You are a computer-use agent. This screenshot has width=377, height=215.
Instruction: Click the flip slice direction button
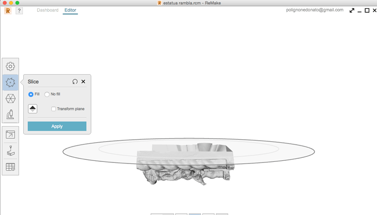pos(33,109)
